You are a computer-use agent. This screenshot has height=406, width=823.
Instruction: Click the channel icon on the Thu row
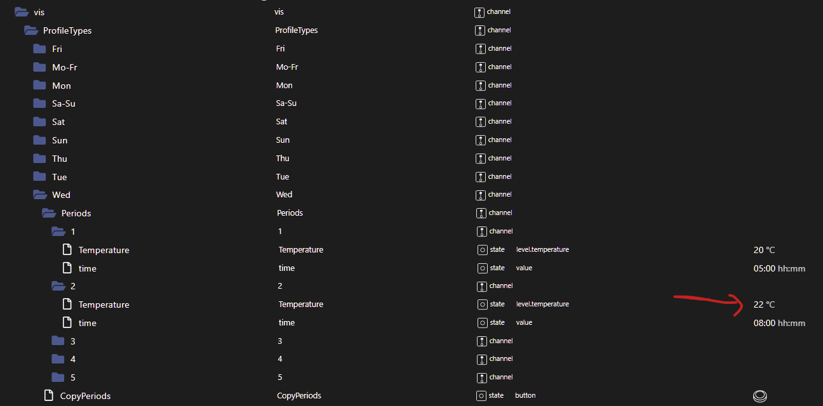point(481,158)
